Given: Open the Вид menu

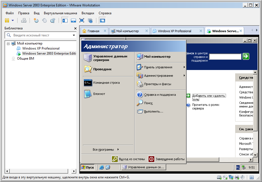Looking at the screenshot, I should [x=37, y=13].
